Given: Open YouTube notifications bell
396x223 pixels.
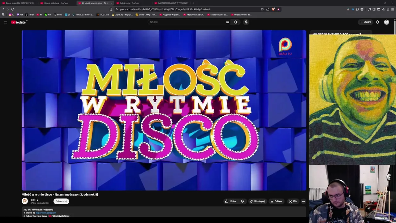Looking at the screenshot, I should 377,22.
